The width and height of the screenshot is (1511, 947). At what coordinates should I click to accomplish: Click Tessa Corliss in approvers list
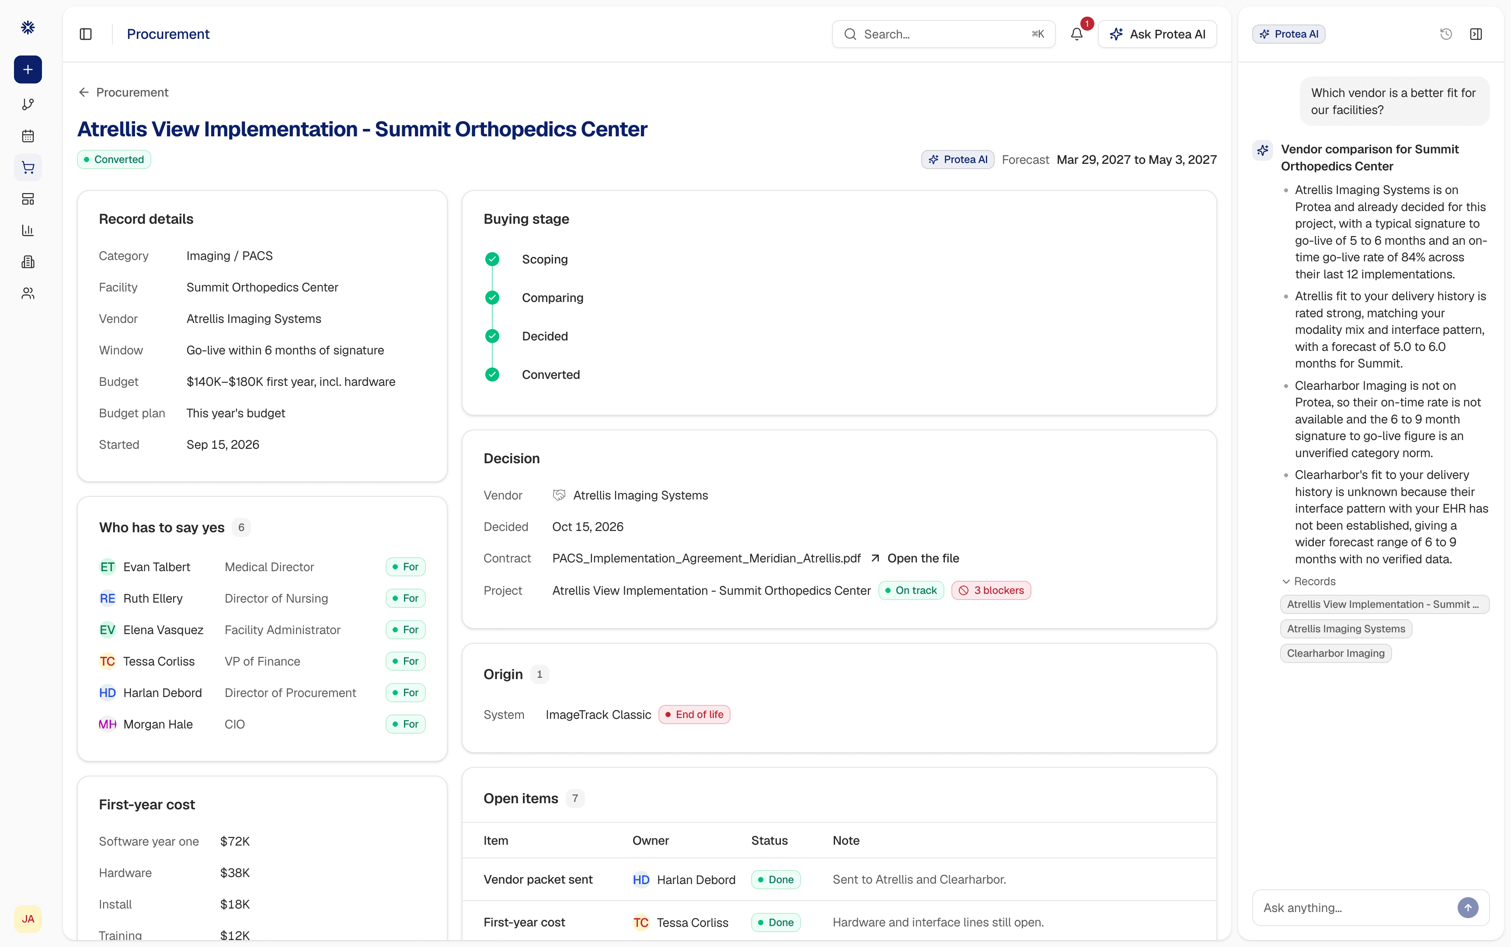159,661
